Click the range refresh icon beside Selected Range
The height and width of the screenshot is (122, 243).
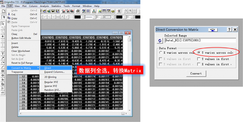click(160, 41)
